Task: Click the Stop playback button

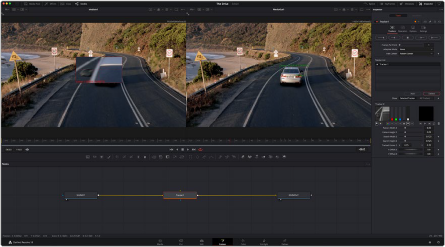Action: point(182,150)
